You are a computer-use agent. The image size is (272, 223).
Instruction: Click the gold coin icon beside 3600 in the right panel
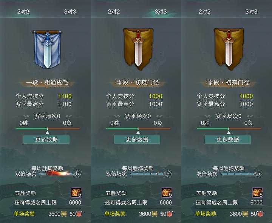coord(245,214)
